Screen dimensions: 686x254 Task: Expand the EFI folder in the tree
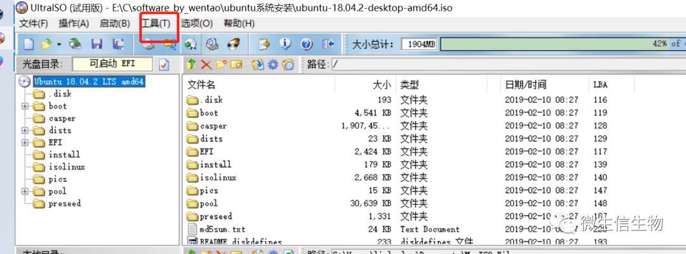tap(25, 142)
